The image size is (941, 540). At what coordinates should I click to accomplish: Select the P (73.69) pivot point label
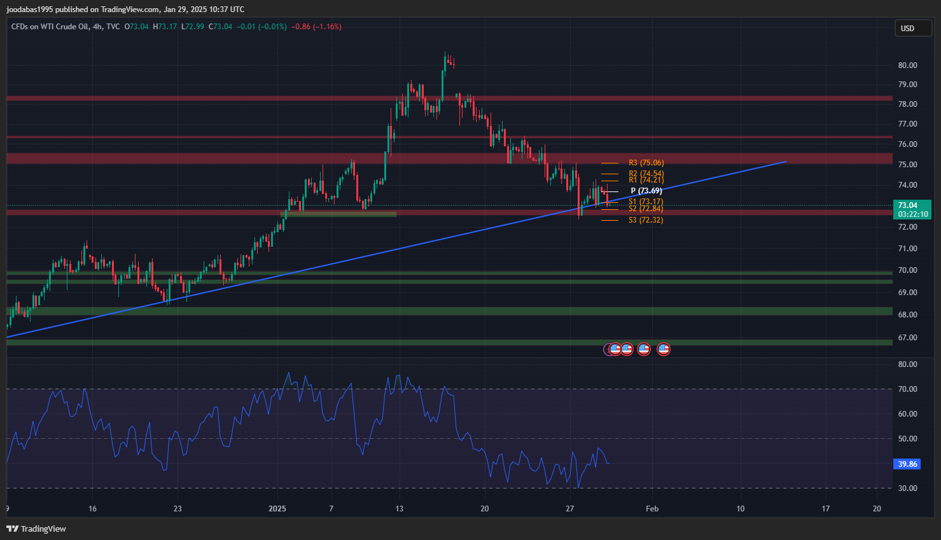pyautogui.click(x=646, y=191)
